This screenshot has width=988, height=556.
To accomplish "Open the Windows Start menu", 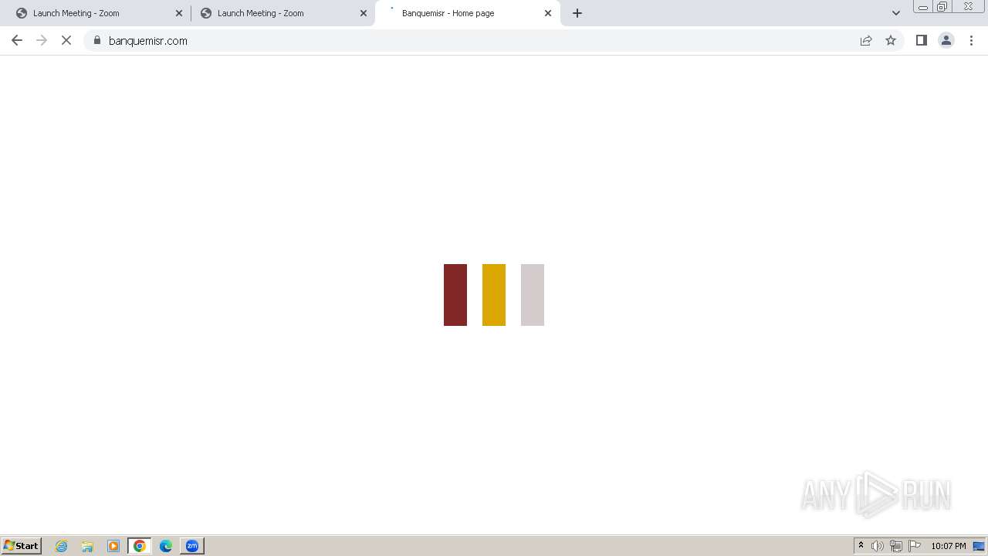I will [22, 546].
